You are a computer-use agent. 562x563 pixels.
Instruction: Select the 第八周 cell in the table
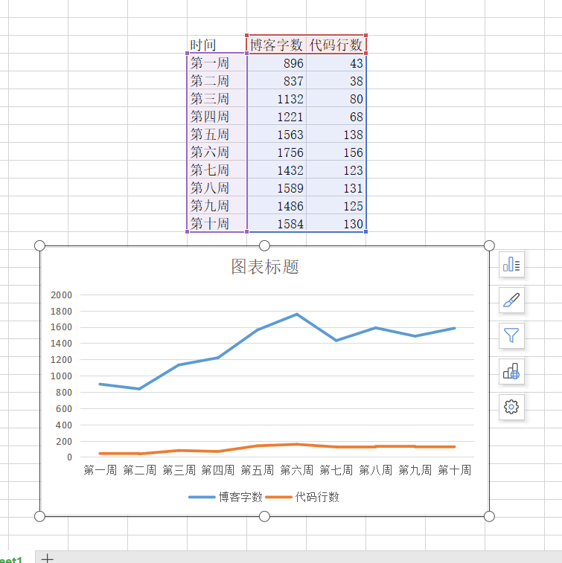[217, 187]
